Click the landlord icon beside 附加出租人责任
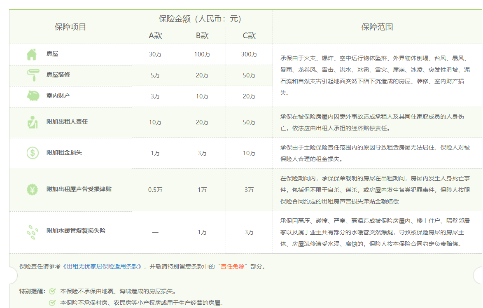The height and width of the screenshot is (308, 483). point(32,122)
